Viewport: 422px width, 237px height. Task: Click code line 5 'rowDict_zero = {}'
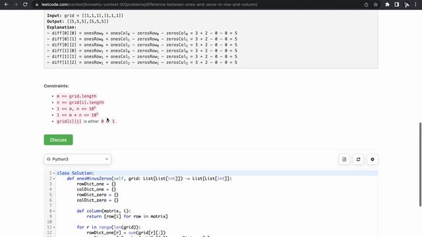[98, 195]
